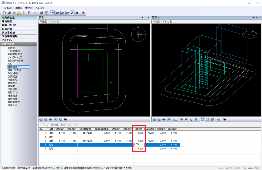Select the pan tool in 表示 1

point(51,119)
